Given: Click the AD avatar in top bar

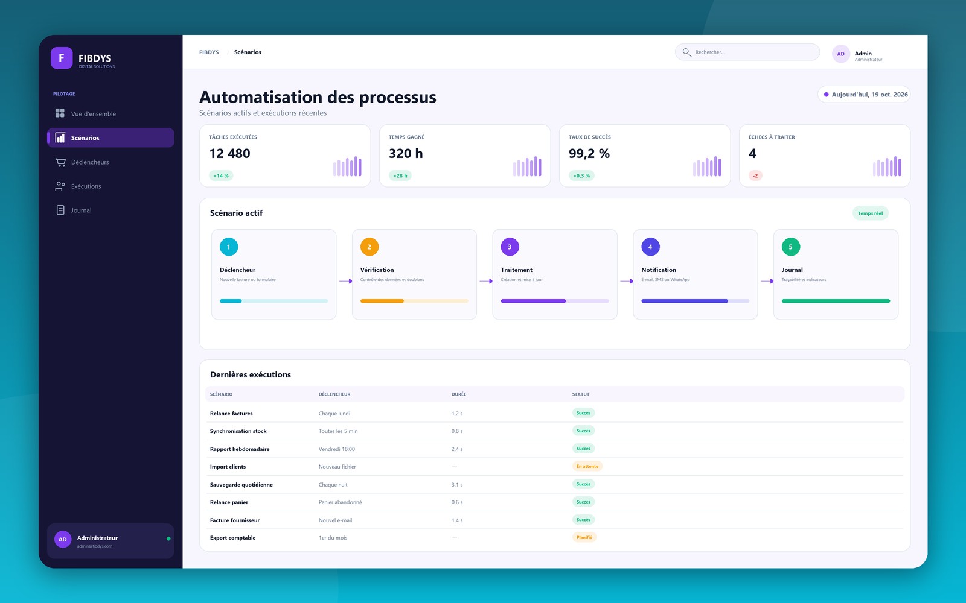Looking at the screenshot, I should [x=840, y=54].
